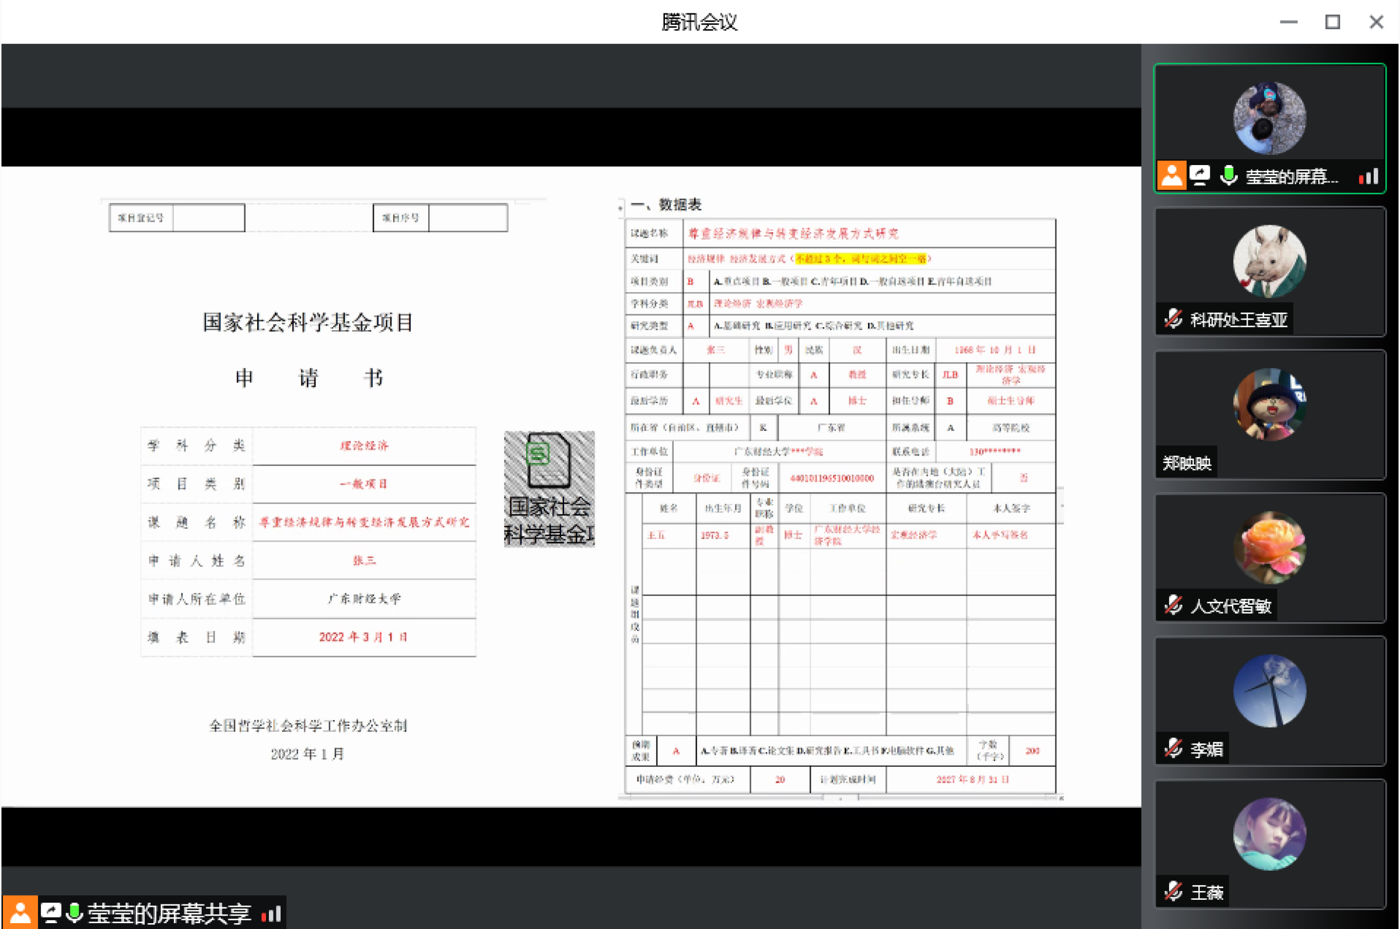Click the WPS document icon in shared screen
This screenshot has height=929, width=1400.
point(548,460)
